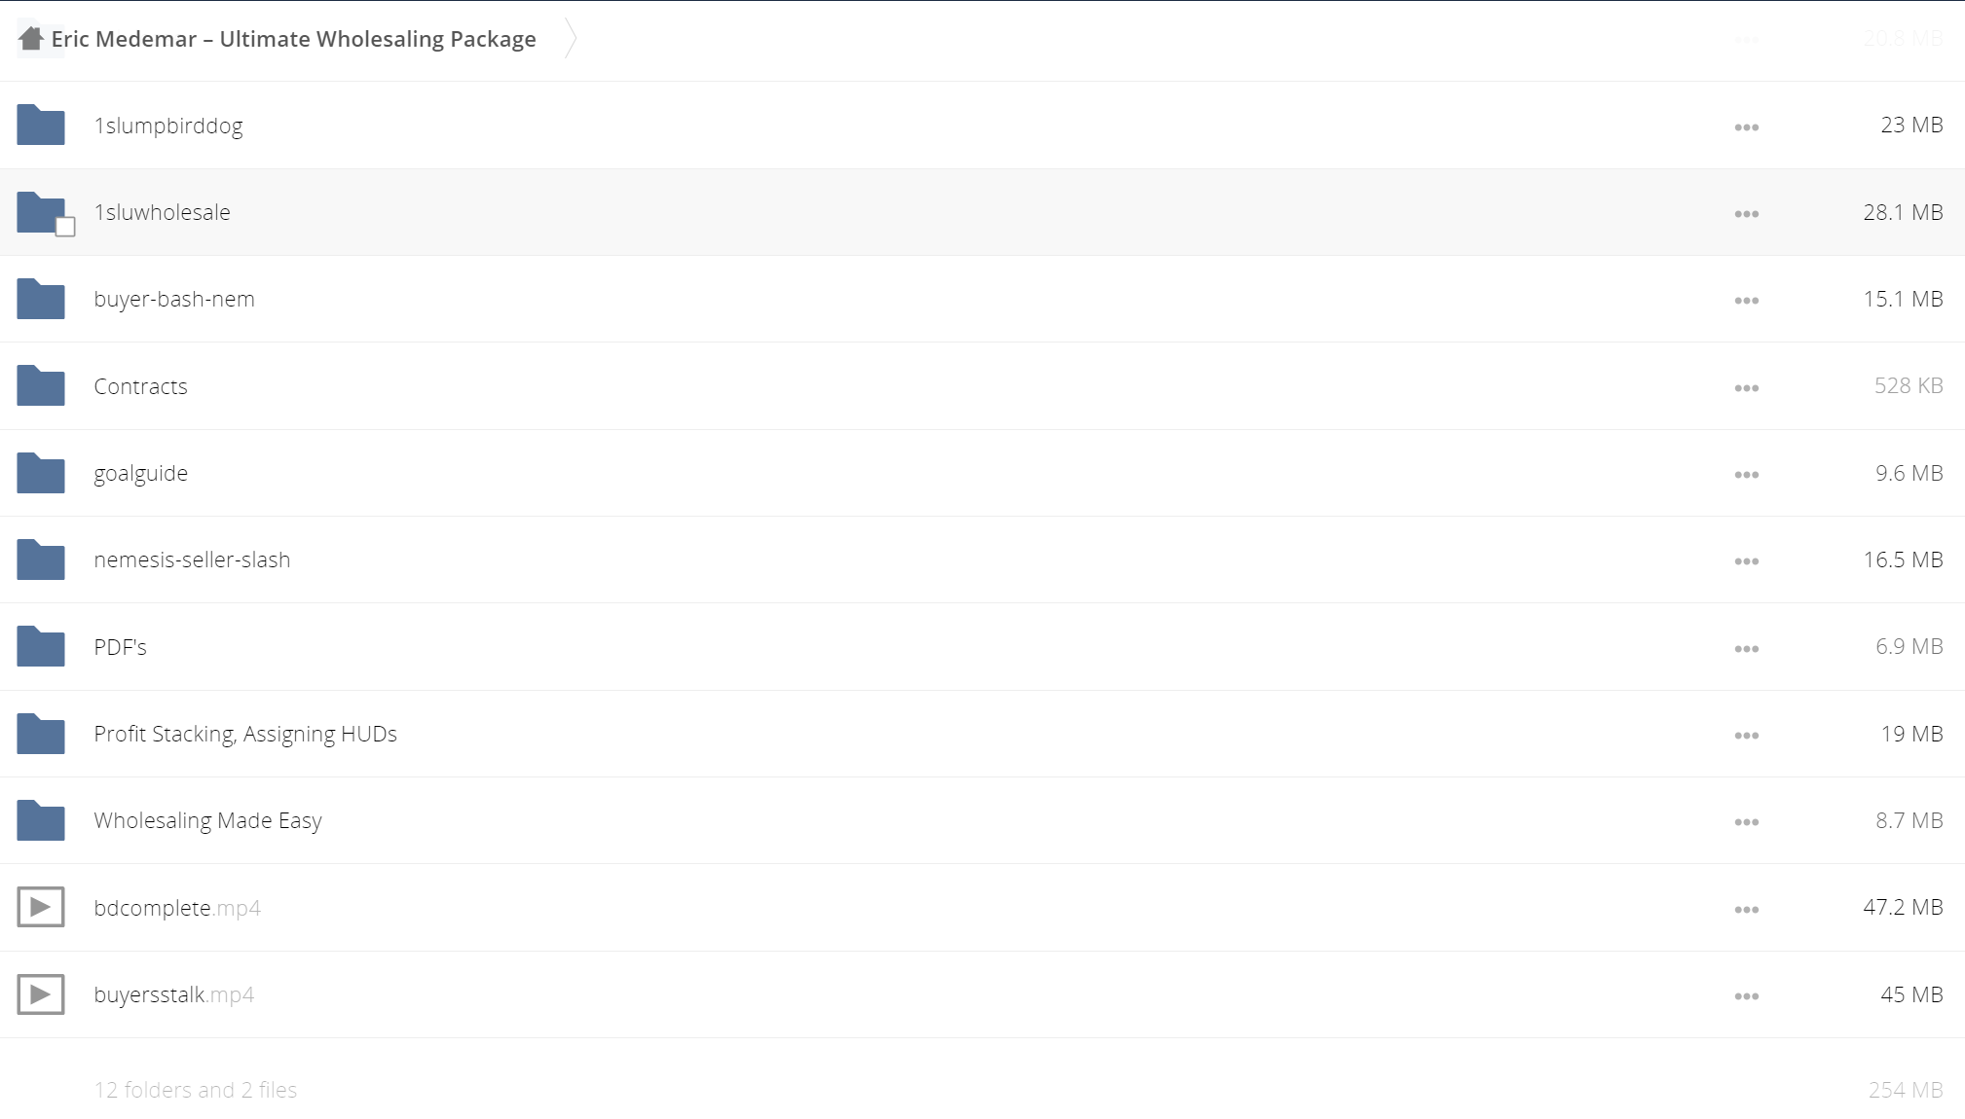Screen dimensions: 1965x1119
Task: Open the 1slumpbirddog folder name
Action: pos(168,126)
